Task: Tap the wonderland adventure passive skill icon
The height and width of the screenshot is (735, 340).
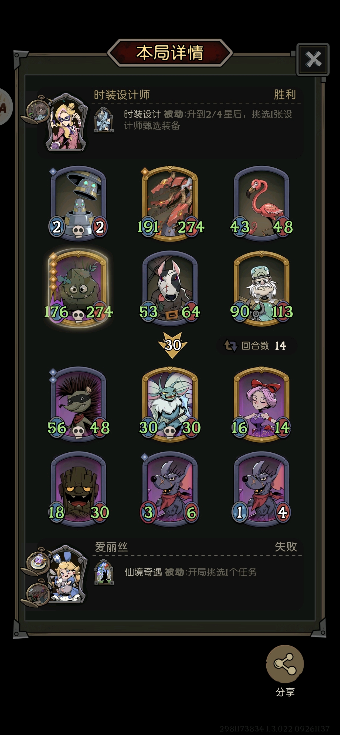Action: pyautogui.click(x=104, y=572)
